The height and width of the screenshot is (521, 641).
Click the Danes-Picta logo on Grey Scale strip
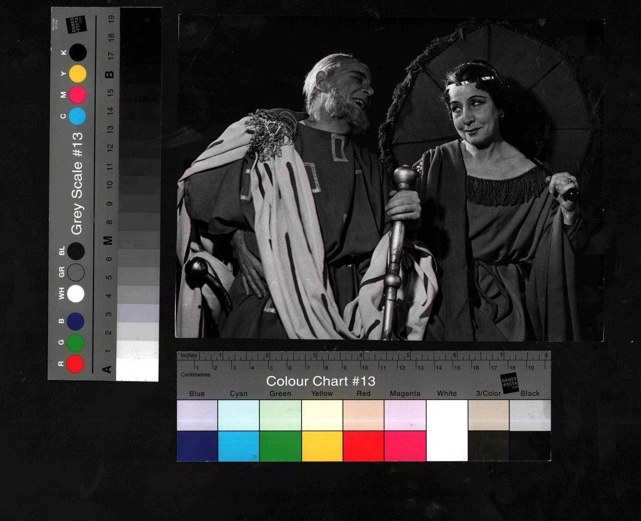coord(76,25)
